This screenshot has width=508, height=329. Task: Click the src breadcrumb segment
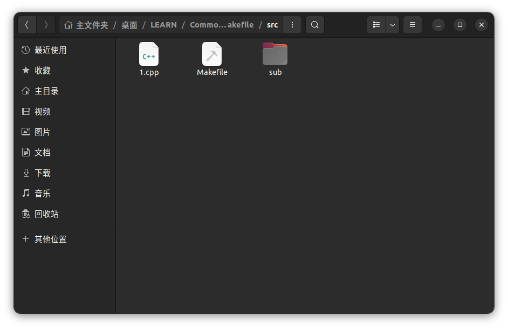(x=272, y=25)
